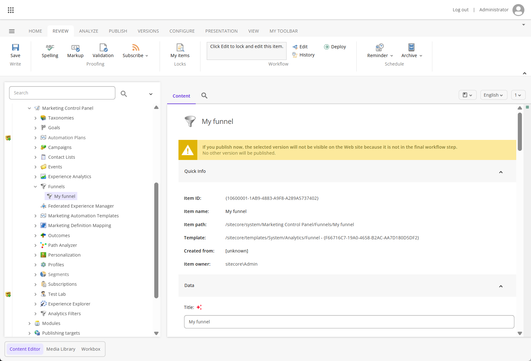Switch to the Workbox
The image size is (531, 361).
coord(91,349)
